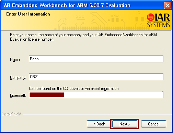Click the License#: label
The height and width of the screenshot is (133, 173).
click(18, 95)
